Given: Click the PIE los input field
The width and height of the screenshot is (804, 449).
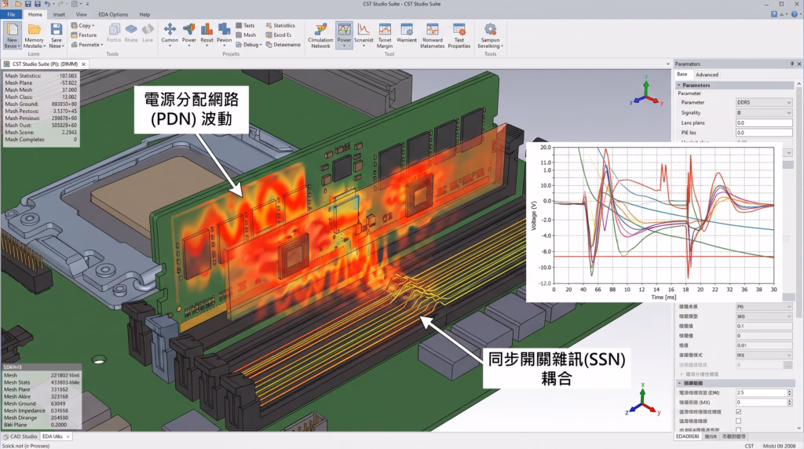Looking at the screenshot, I should click(x=764, y=133).
